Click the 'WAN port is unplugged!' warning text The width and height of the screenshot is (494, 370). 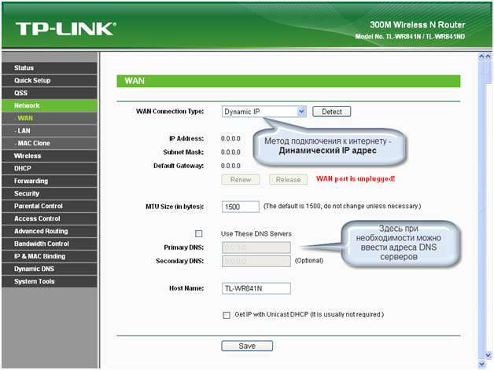coord(356,179)
